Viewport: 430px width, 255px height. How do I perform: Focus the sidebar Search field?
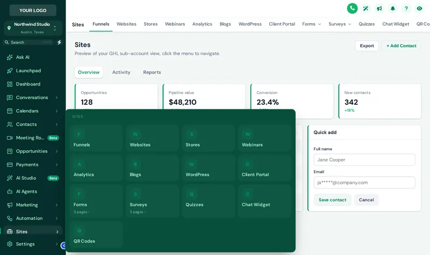[x=28, y=42]
